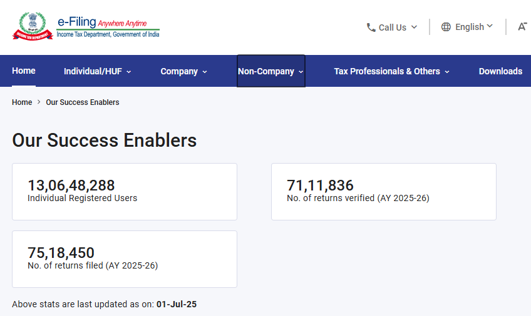This screenshot has width=531, height=316.
Task: Expand the Individual/HUF menu chevron
Action: (x=129, y=72)
